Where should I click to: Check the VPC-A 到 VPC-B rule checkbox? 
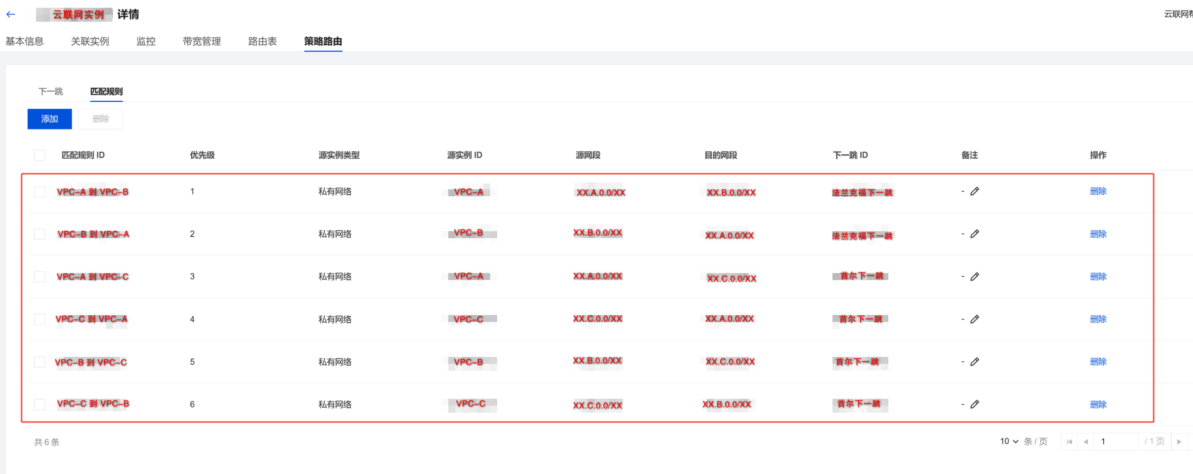[x=40, y=192]
